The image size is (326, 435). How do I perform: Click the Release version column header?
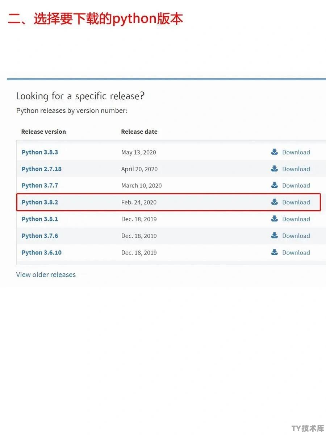[43, 132]
